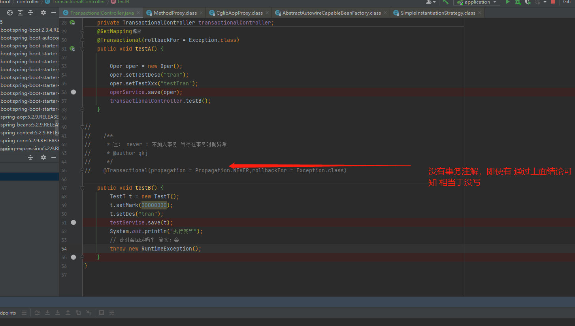This screenshot has width=575, height=326.
Task: Toggle breakpoint on line 55
Action: 73,257
